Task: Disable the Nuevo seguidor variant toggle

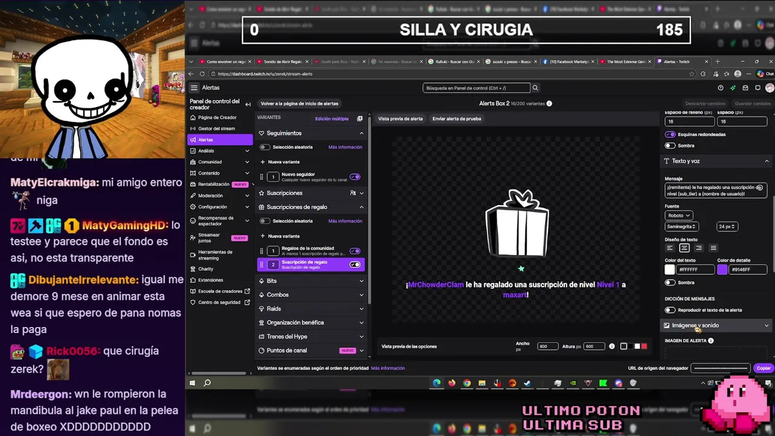Action: (355, 177)
